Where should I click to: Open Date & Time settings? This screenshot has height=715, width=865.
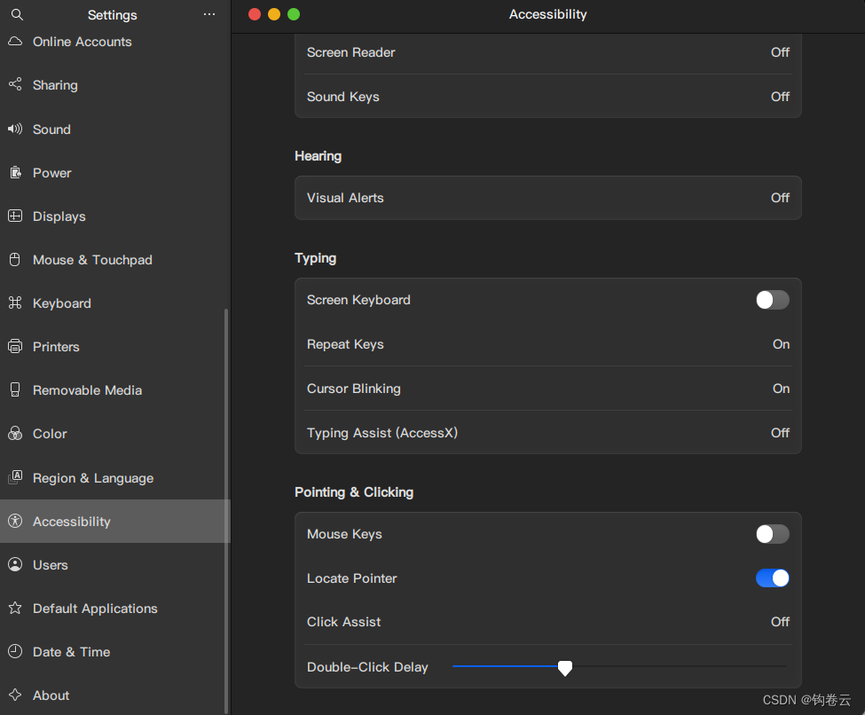115,652
